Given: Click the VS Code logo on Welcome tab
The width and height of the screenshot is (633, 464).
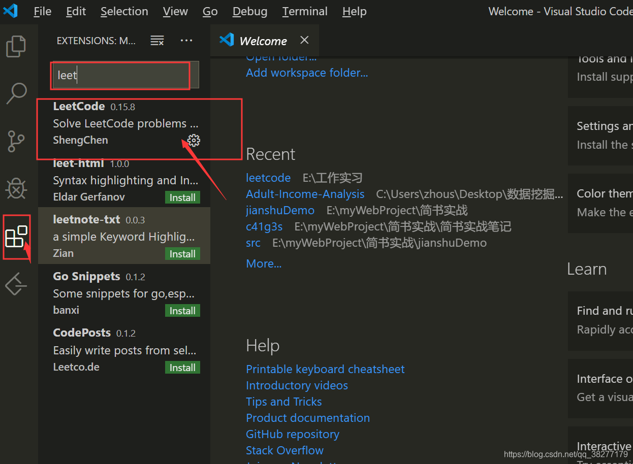Looking at the screenshot, I should point(226,39).
